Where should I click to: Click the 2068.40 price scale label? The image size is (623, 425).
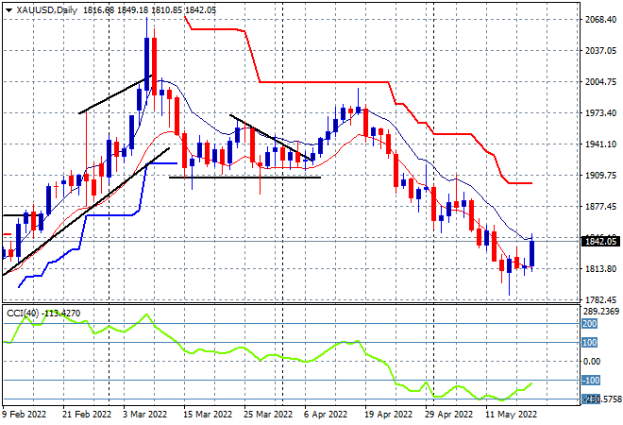(600, 20)
